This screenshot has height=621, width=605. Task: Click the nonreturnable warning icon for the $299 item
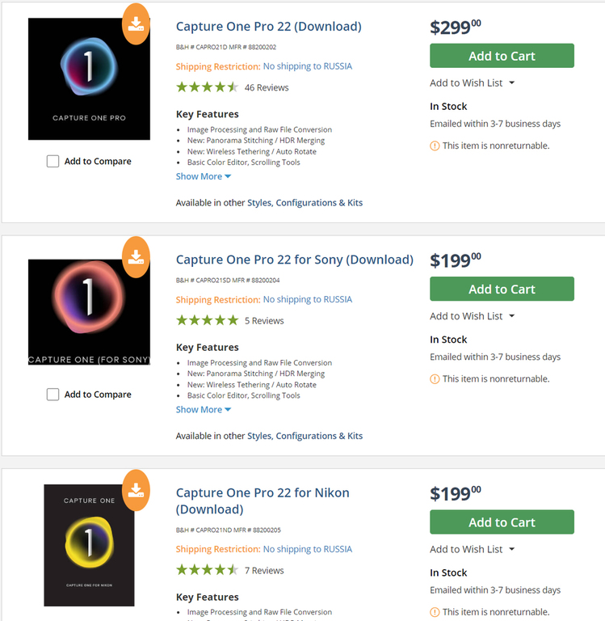pyautogui.click(x=435, y=146)
